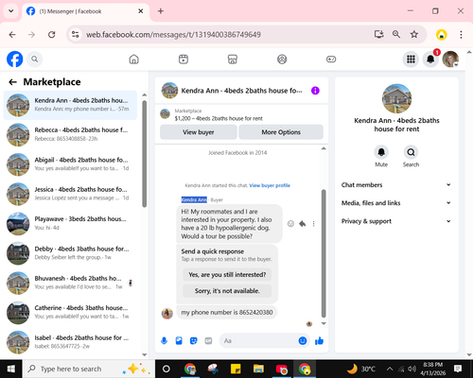Send quick response Sorry, it's not available
473x378 pixels.
click(227, 291)
